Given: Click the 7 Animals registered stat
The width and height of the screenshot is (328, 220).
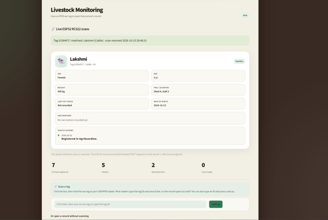Looking at the screenshot, I should pos(60,168).
